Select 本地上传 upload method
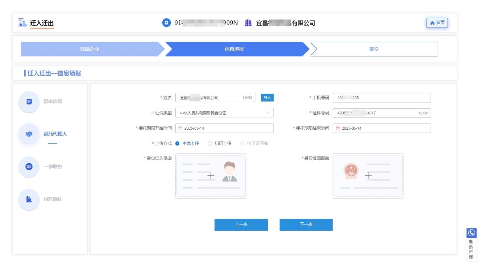The image size is (486, 273). tap(178, 143)
